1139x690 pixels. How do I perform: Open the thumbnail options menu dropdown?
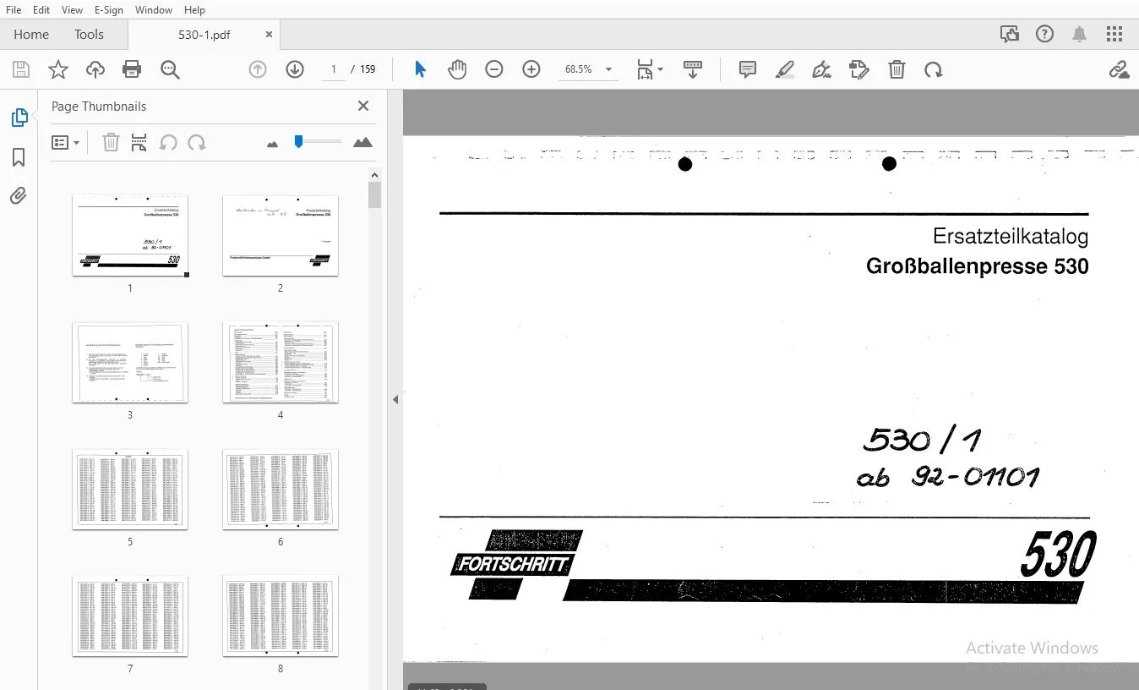point(65,143)
